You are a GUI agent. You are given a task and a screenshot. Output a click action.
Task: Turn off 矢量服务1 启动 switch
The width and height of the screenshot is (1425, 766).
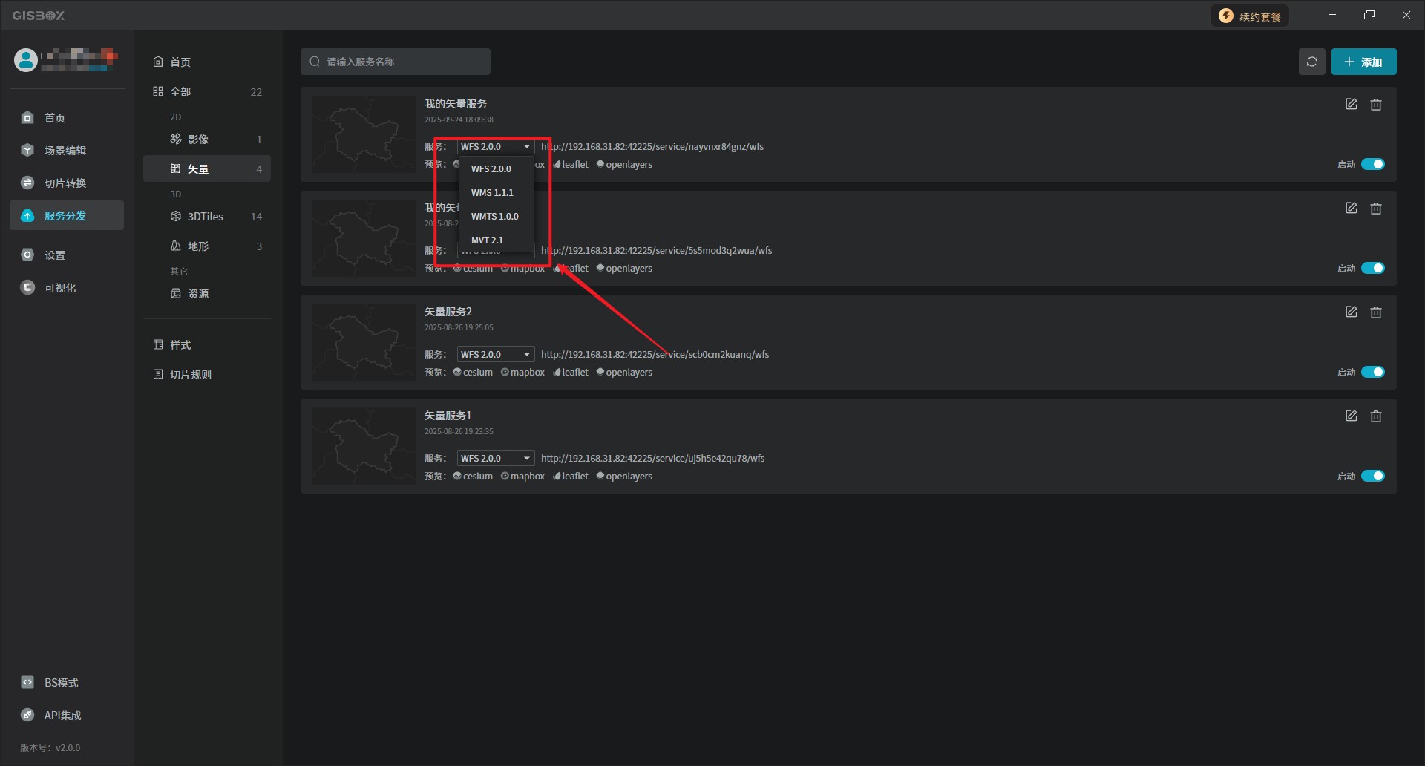[1372, 476]
